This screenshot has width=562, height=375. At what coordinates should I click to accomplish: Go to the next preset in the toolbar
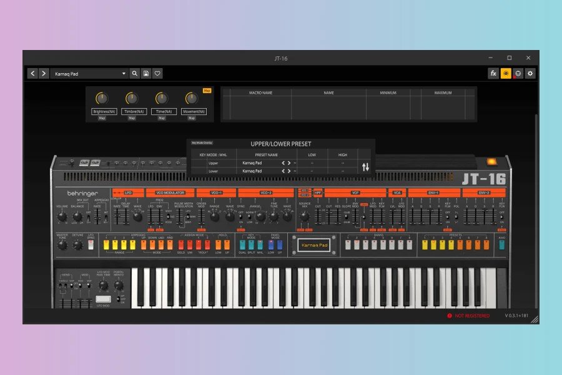click(44, 74)
